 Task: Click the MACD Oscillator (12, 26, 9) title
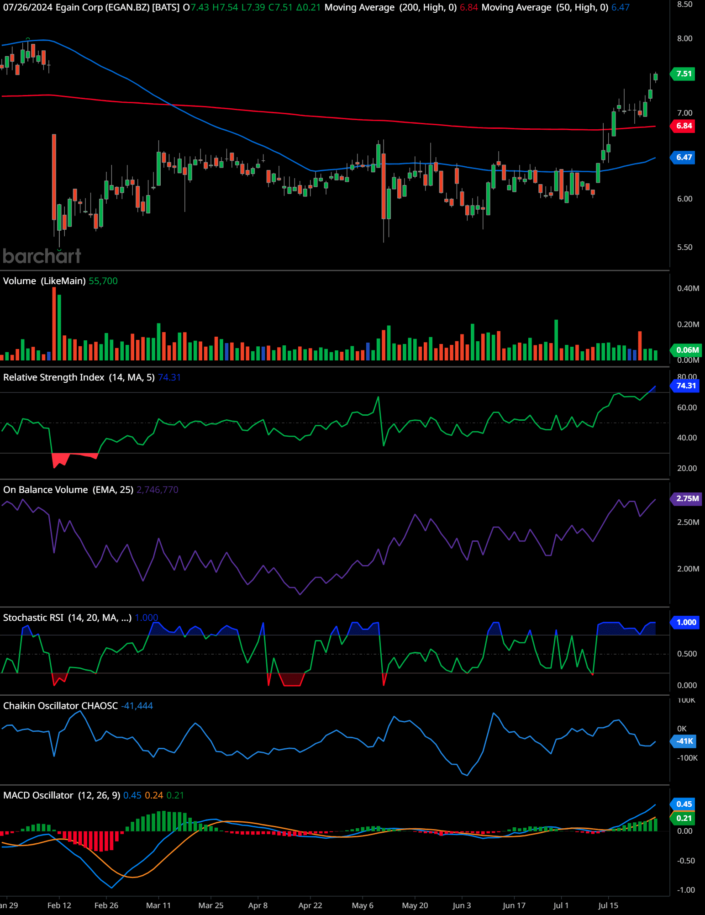pyautogui.click(x=62, y=795)
